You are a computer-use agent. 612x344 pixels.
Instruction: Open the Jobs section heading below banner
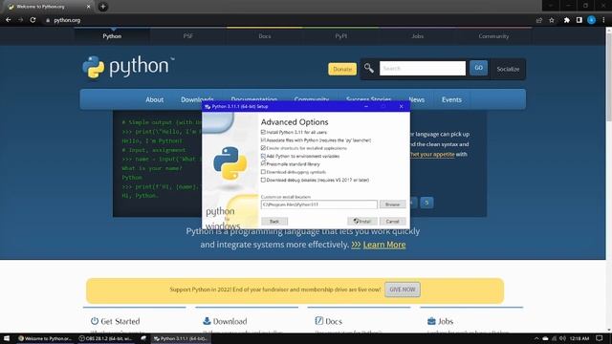[x=446, y=321]
